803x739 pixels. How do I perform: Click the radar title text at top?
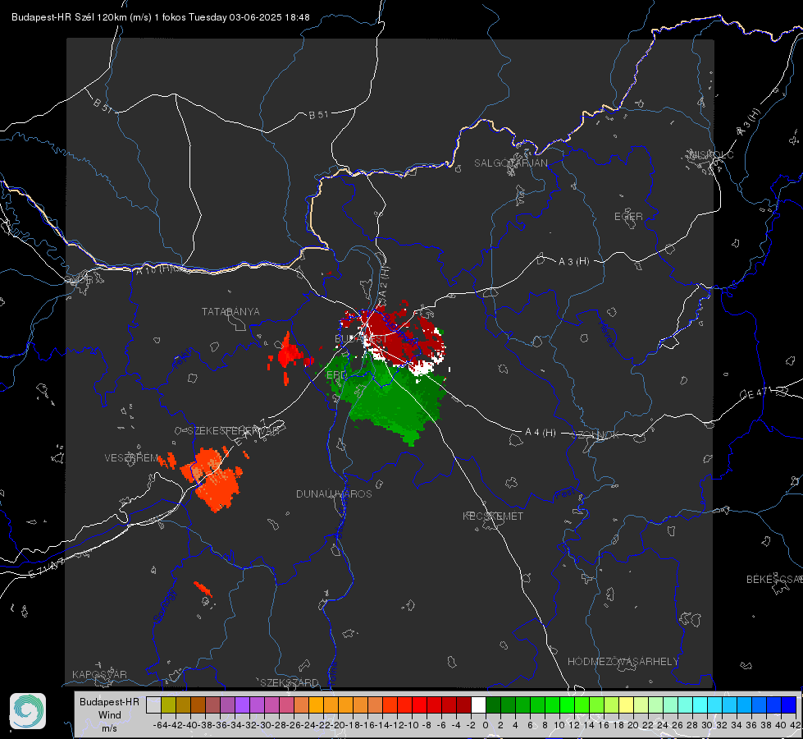(x=160, y=17)
